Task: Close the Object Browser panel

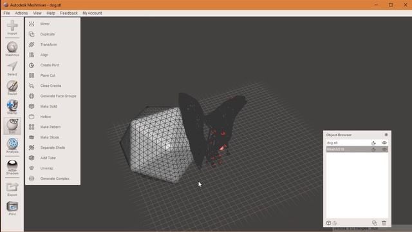Action: pyautogui.click(x=386, y=135)
